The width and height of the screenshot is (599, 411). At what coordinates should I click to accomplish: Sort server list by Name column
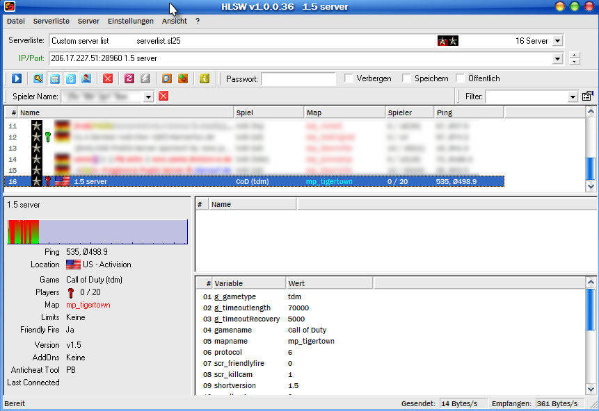click(126, 112)
